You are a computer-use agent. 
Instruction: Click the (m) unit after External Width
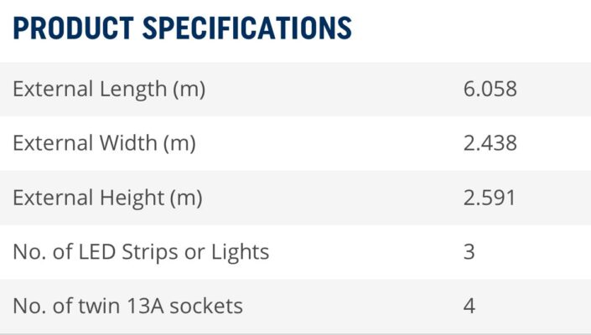[x=179, y=143]
